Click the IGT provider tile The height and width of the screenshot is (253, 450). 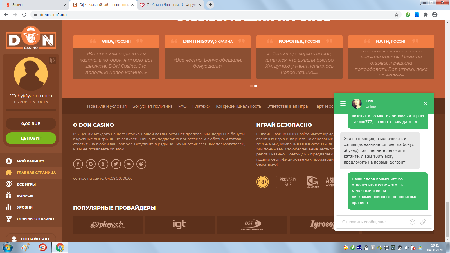180,225
